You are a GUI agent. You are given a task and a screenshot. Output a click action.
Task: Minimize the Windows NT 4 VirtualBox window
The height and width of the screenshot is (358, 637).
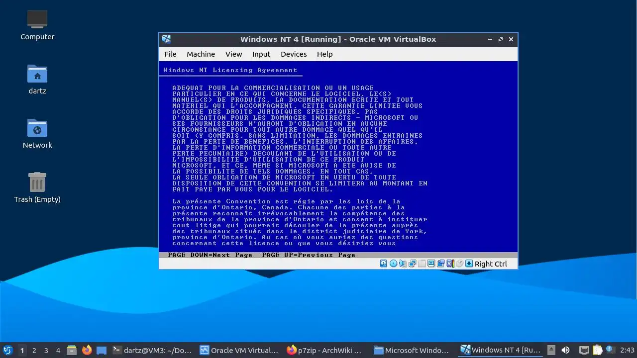point(490,39)
